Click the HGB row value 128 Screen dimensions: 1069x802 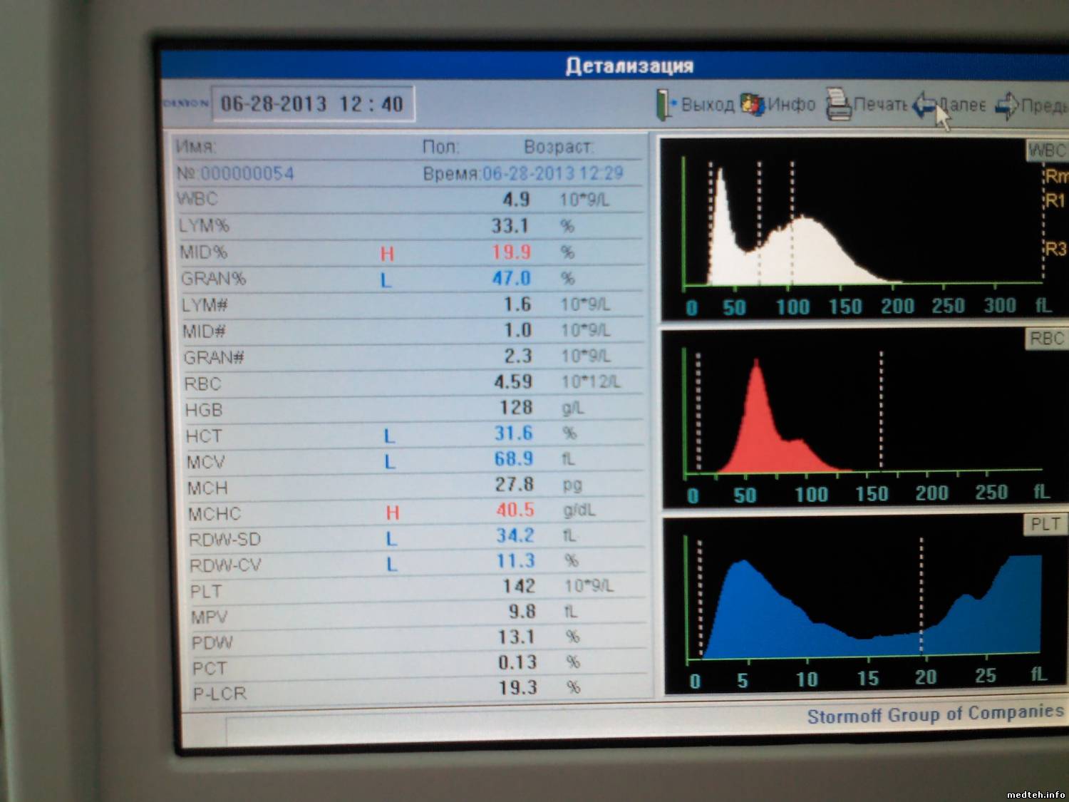point(515,408)
